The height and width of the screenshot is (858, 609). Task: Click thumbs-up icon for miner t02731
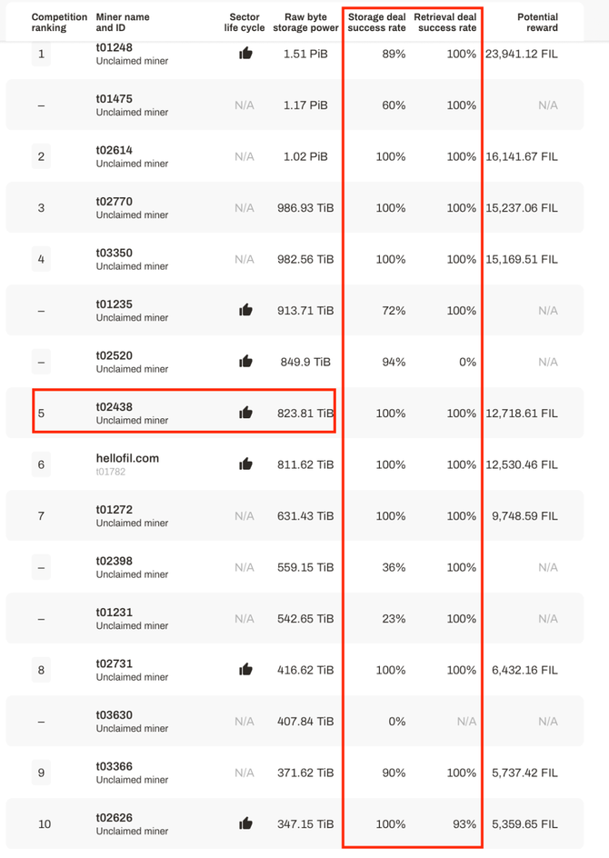click(245, 669)
